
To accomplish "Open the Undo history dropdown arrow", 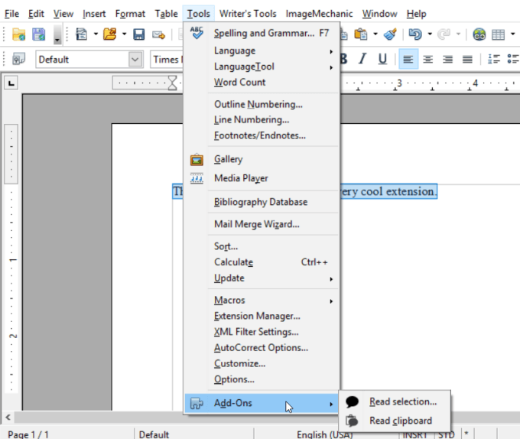I will pyautogui.click(x=430, y=34).
